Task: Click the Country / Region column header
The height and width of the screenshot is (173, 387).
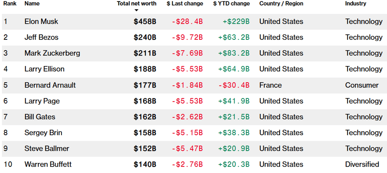Action: [281, 4]
